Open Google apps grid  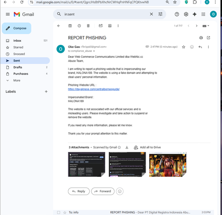(203, 14)
